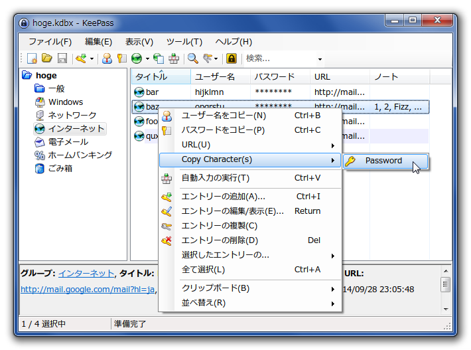Click the Lock workspace padlock icon
The width and height of the screenshot is (471, 350).
pos(232,58)
